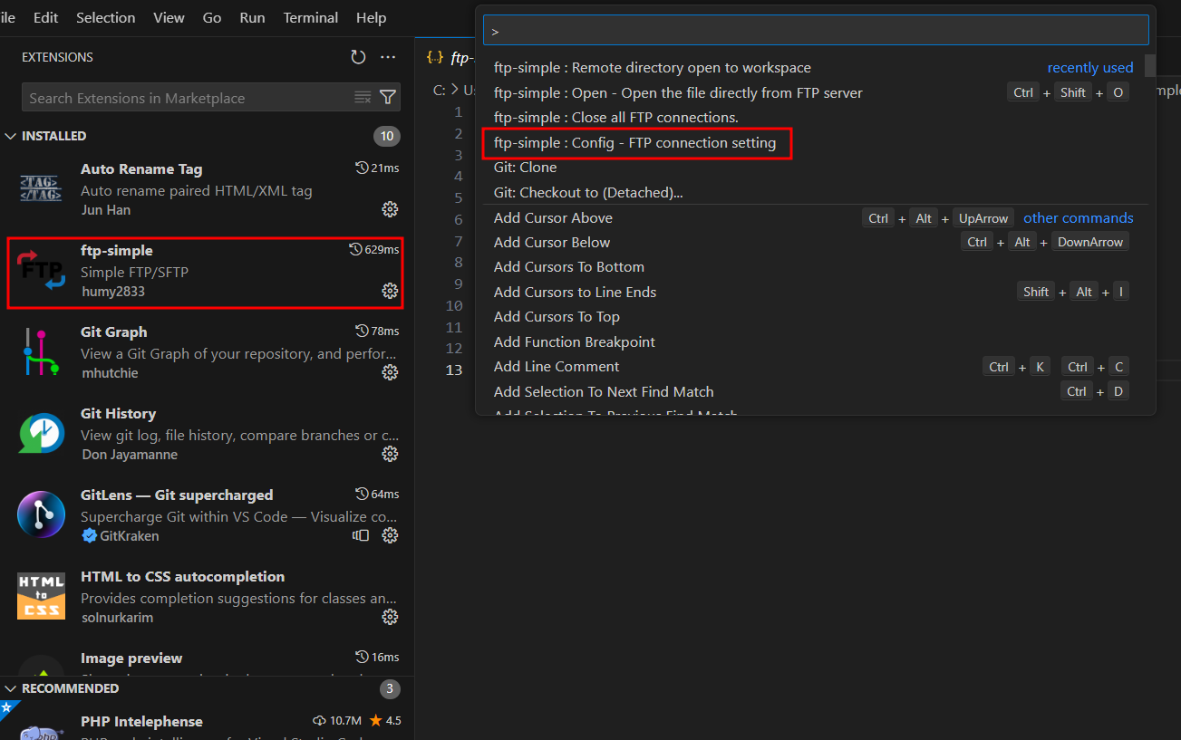The image size is (1181, 740).
Task: Run the Git: Clone command
Action: tap(816, 168)
